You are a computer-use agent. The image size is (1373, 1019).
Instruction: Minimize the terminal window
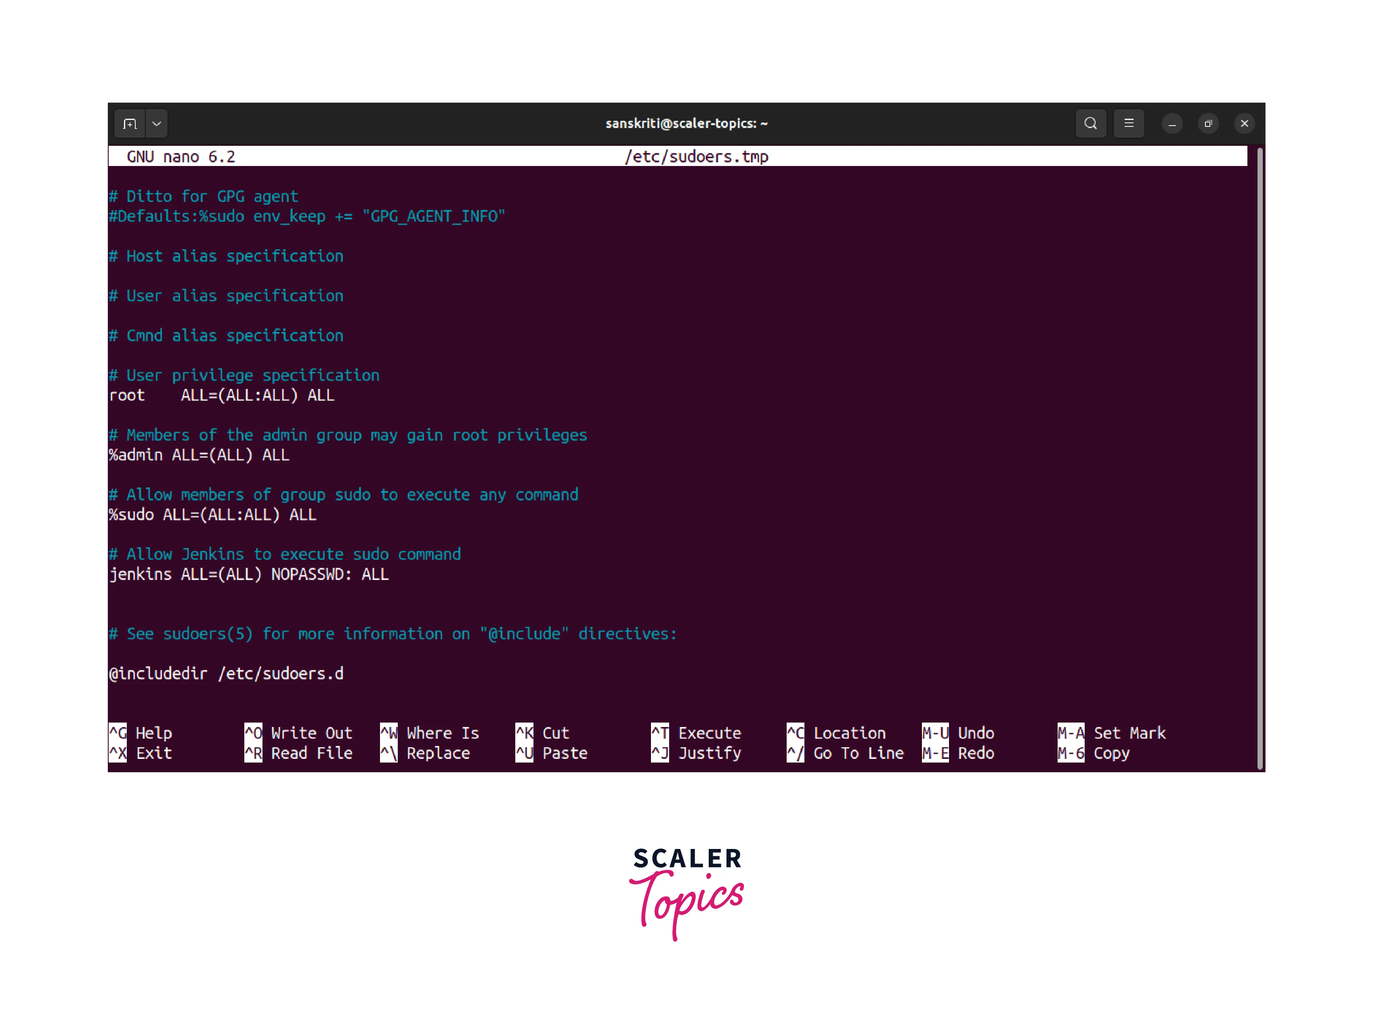point(1172,124)
